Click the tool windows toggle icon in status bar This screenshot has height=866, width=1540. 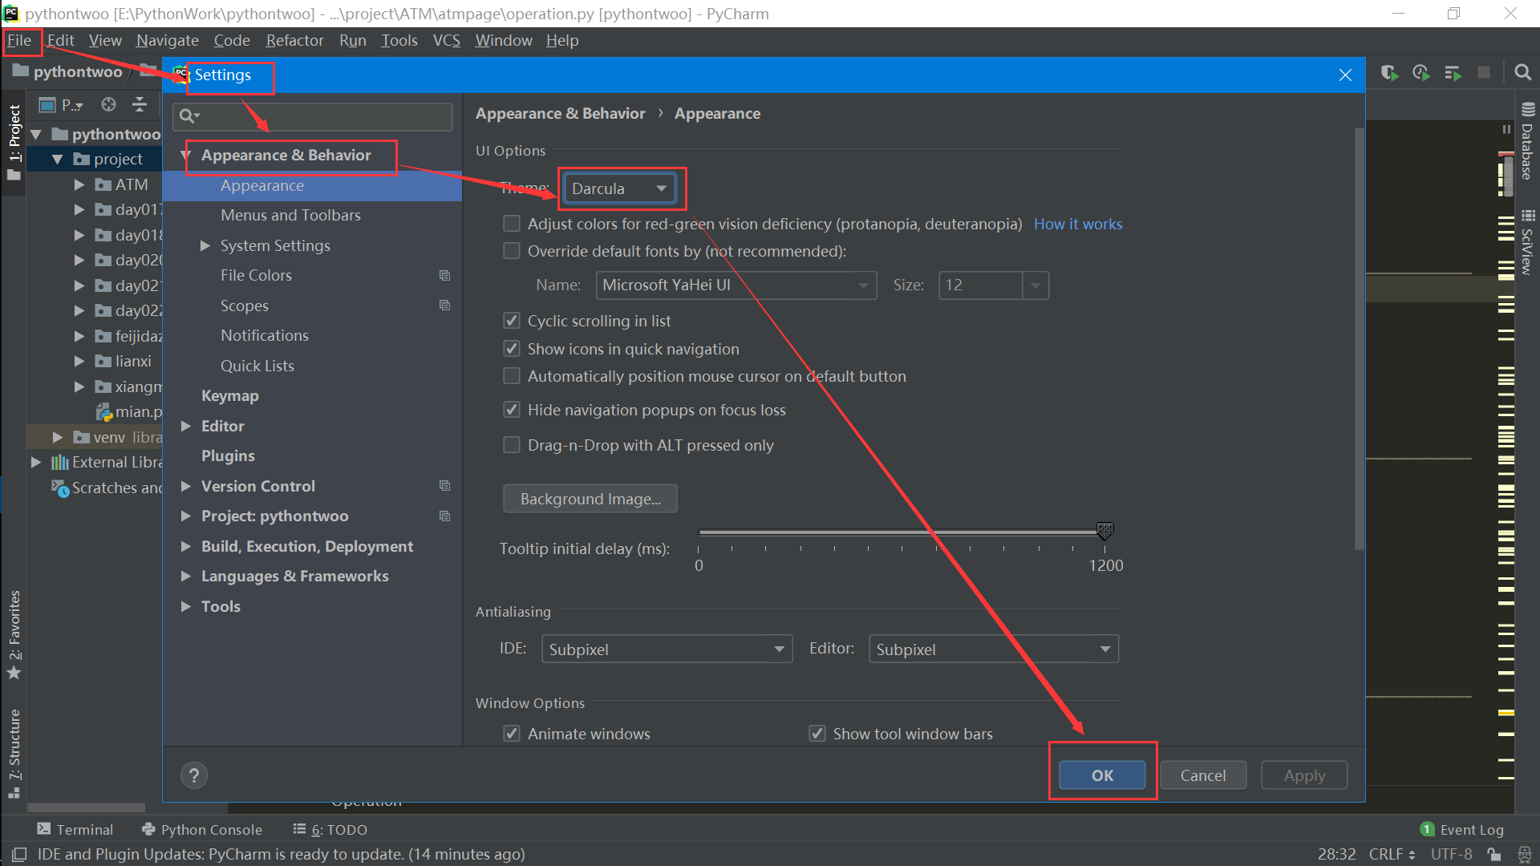tap(19, 855)
